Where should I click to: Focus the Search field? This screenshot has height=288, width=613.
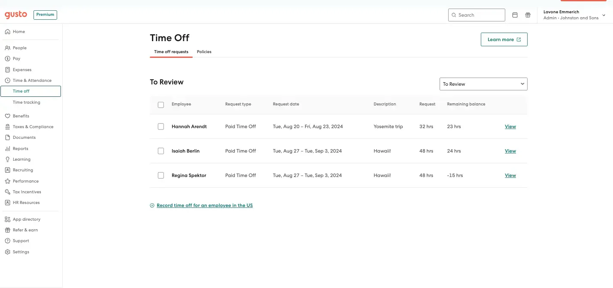tap(476, 15)
